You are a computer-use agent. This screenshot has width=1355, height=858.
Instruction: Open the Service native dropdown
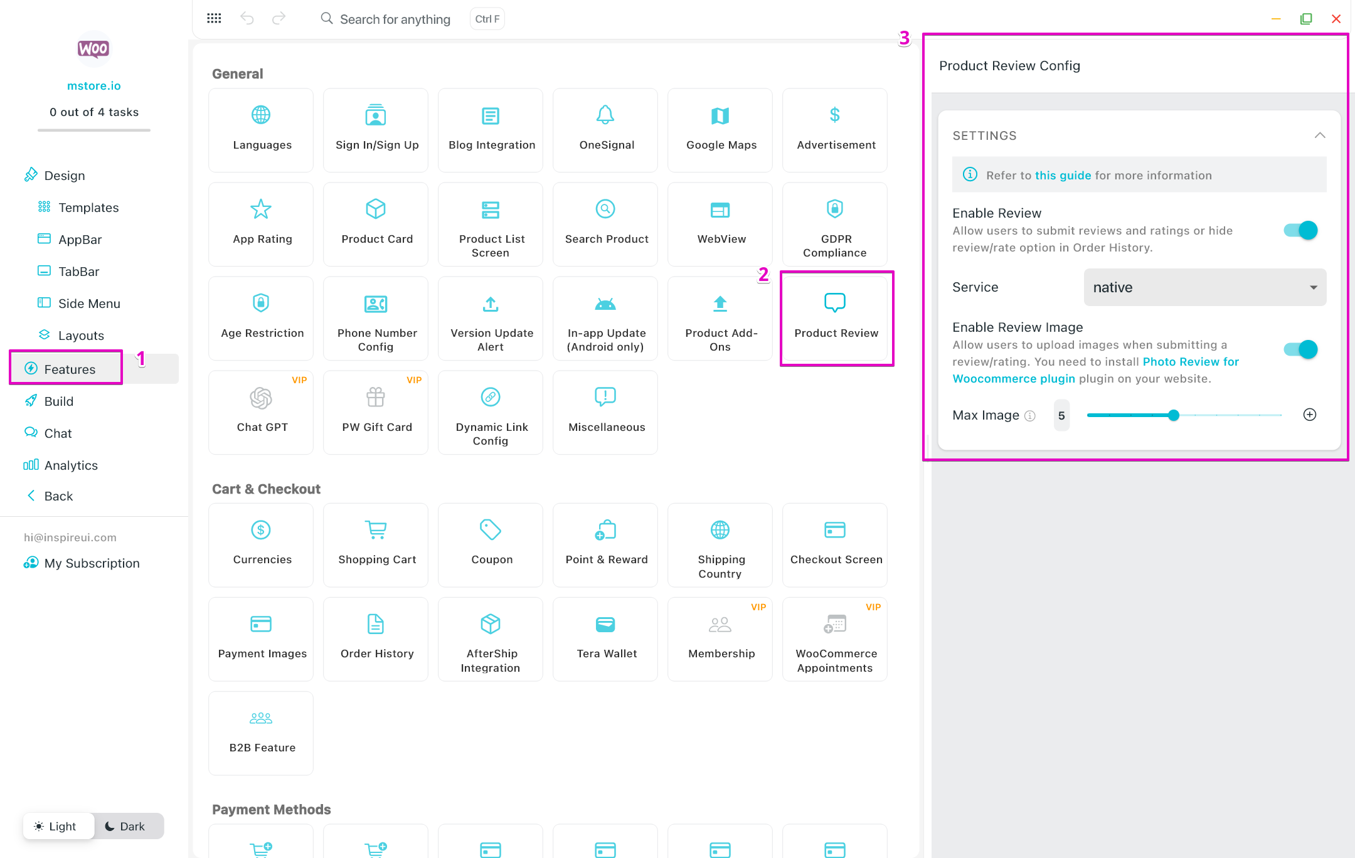(1204, 287)
